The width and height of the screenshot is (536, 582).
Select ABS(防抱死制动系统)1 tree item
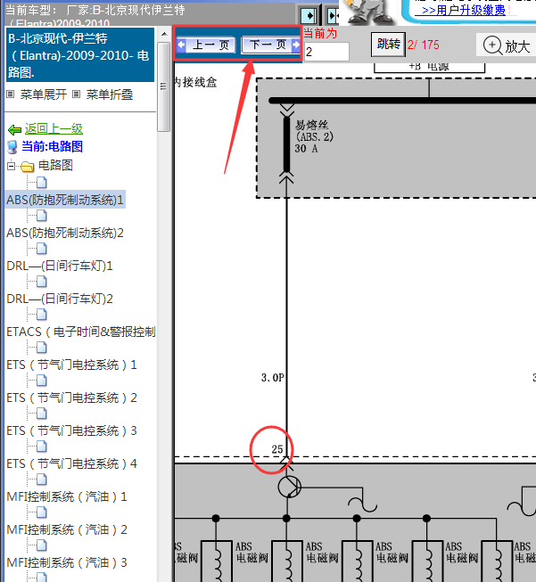pos(65,200)
